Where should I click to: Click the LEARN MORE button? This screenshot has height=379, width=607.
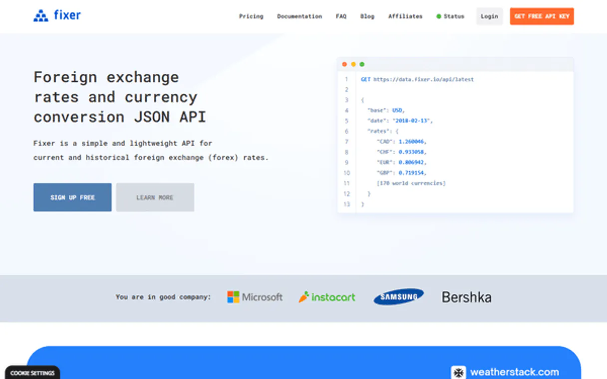(x=155, y=197)
